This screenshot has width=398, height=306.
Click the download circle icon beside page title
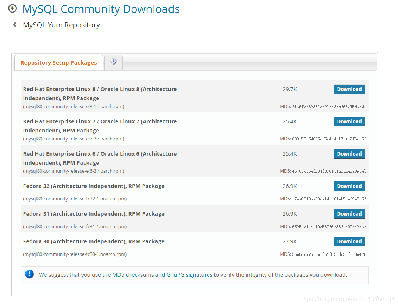click(x=13, y=9)
